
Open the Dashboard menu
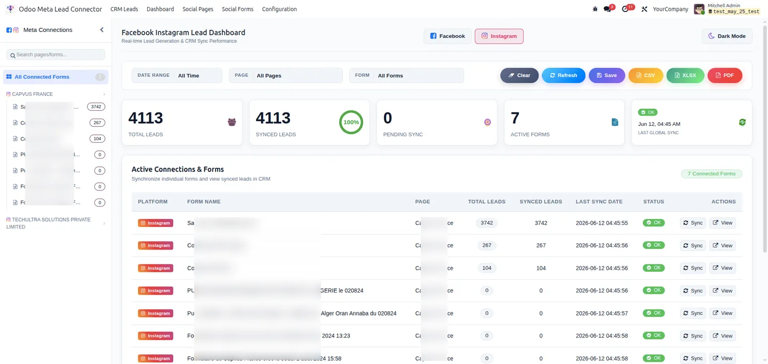click(160, 9)
